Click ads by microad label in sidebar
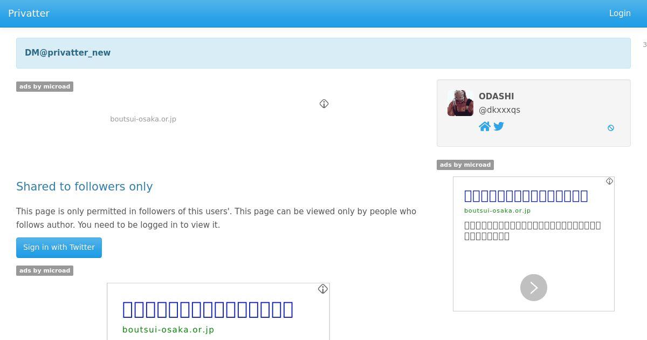Screen dimensions: 647x340 (465, 165)
